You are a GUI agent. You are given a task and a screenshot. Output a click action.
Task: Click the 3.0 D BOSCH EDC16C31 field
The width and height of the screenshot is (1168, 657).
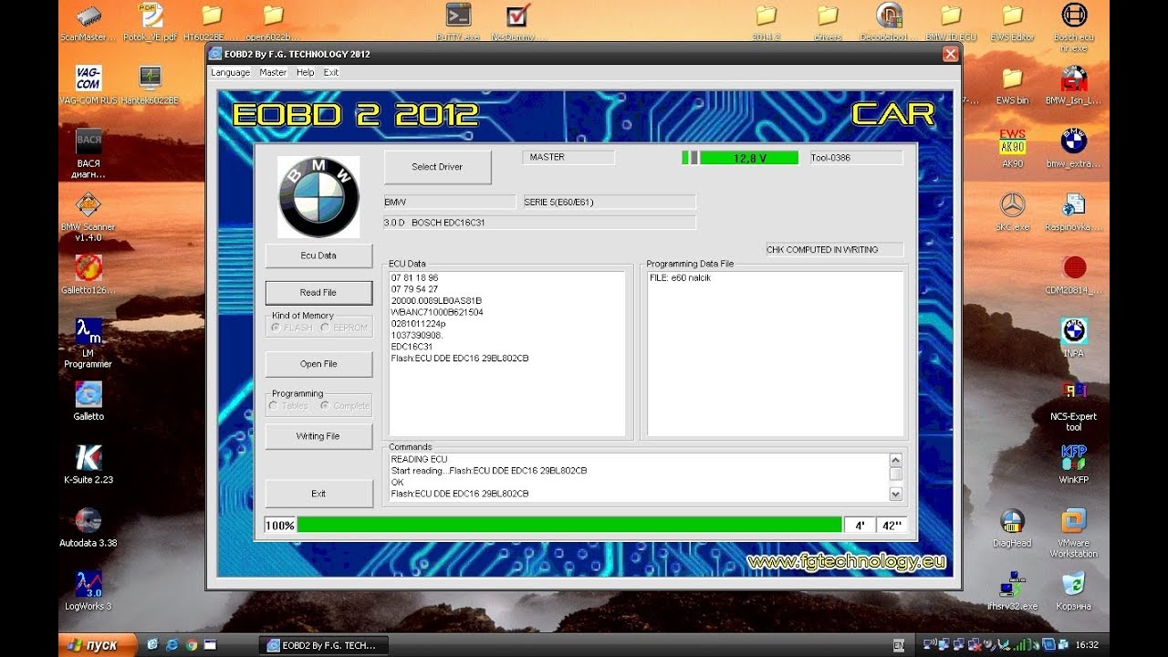pyautogui.click(x=539, y=223)
